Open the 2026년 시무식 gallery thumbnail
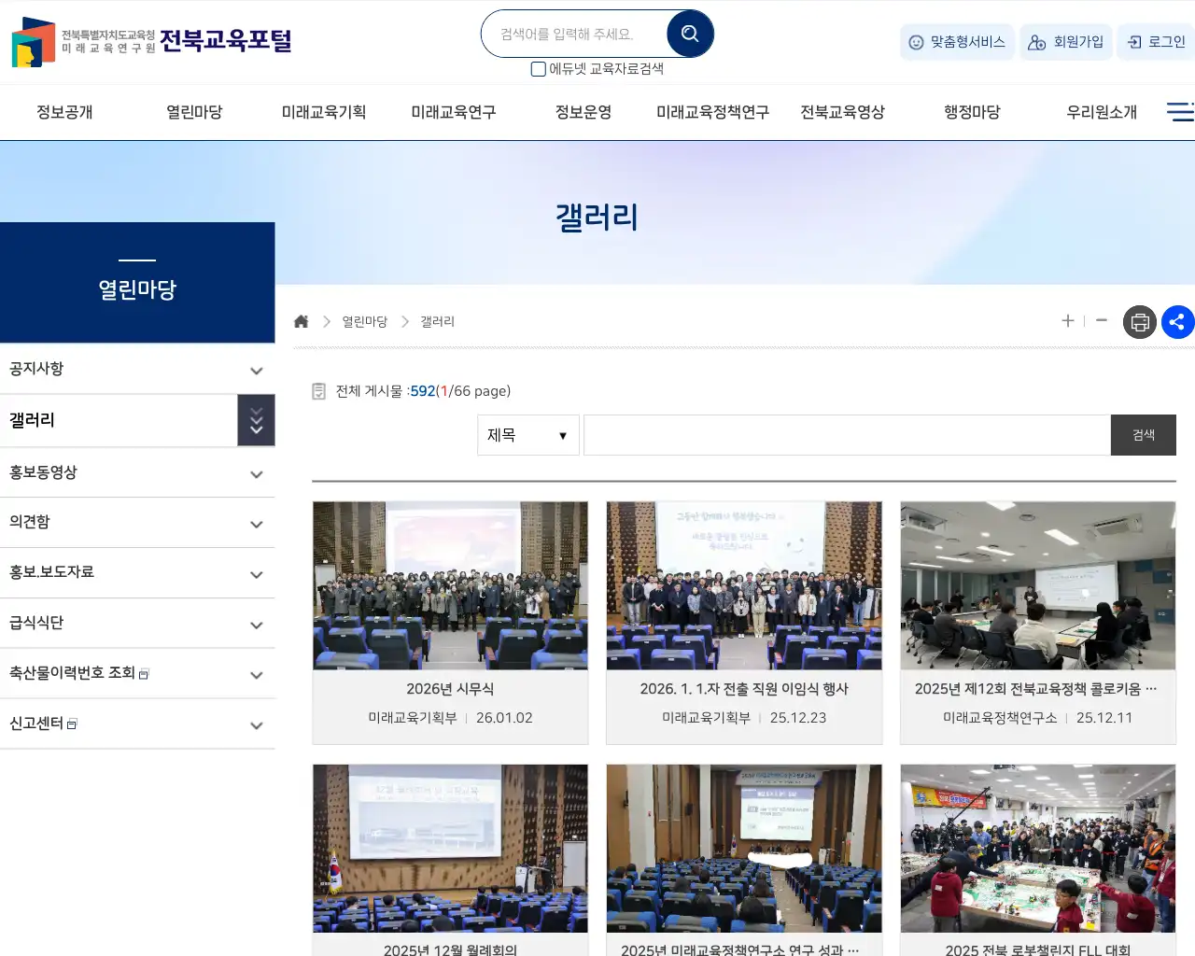The image size is (1195, 956). tap(450, 585)
